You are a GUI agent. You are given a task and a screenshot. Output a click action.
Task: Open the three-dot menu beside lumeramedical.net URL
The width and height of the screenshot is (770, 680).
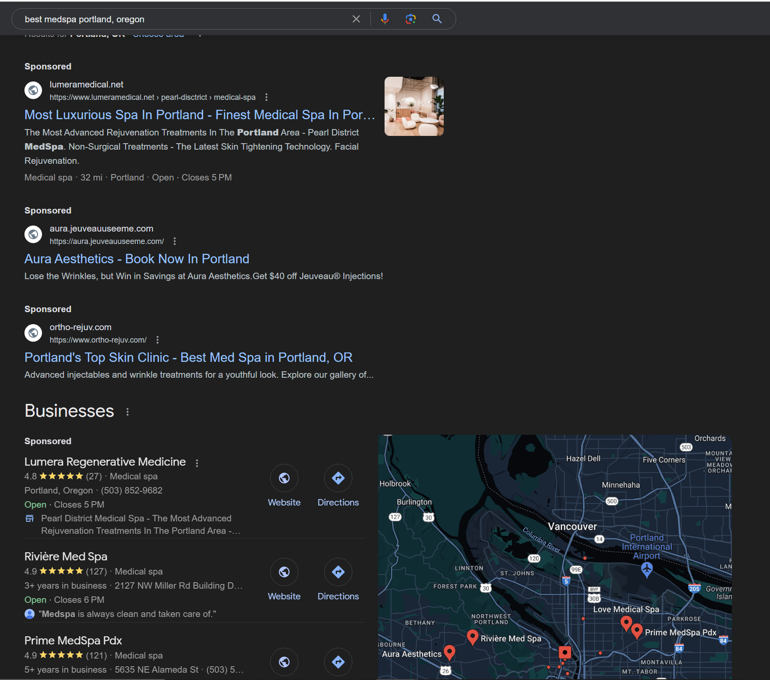point(266,97)
